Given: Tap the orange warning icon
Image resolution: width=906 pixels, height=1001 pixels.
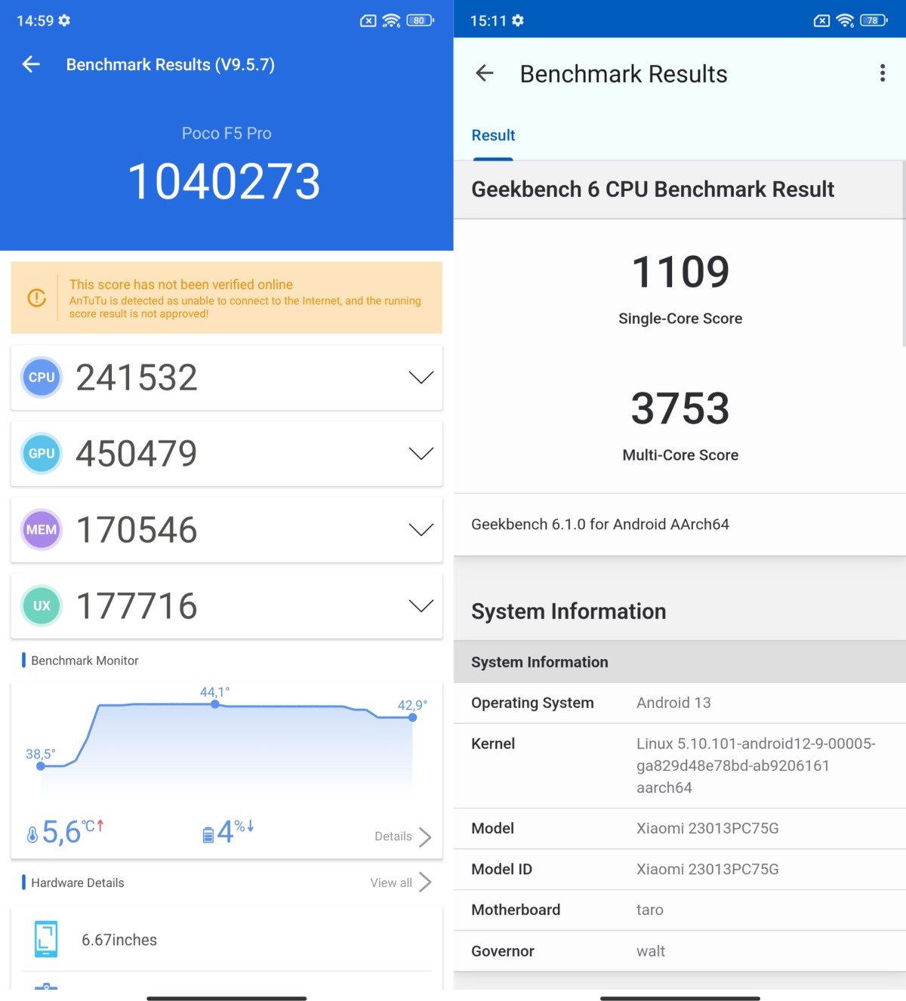Looking at the screenshot, I should tap(36, 298).
